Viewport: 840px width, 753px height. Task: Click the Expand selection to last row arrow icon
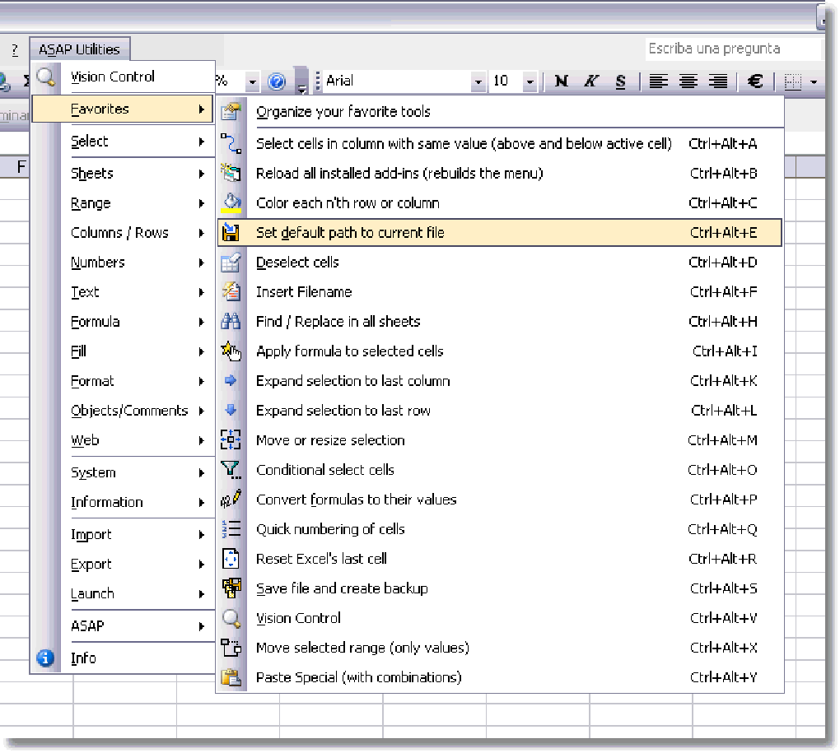(231, 411)
